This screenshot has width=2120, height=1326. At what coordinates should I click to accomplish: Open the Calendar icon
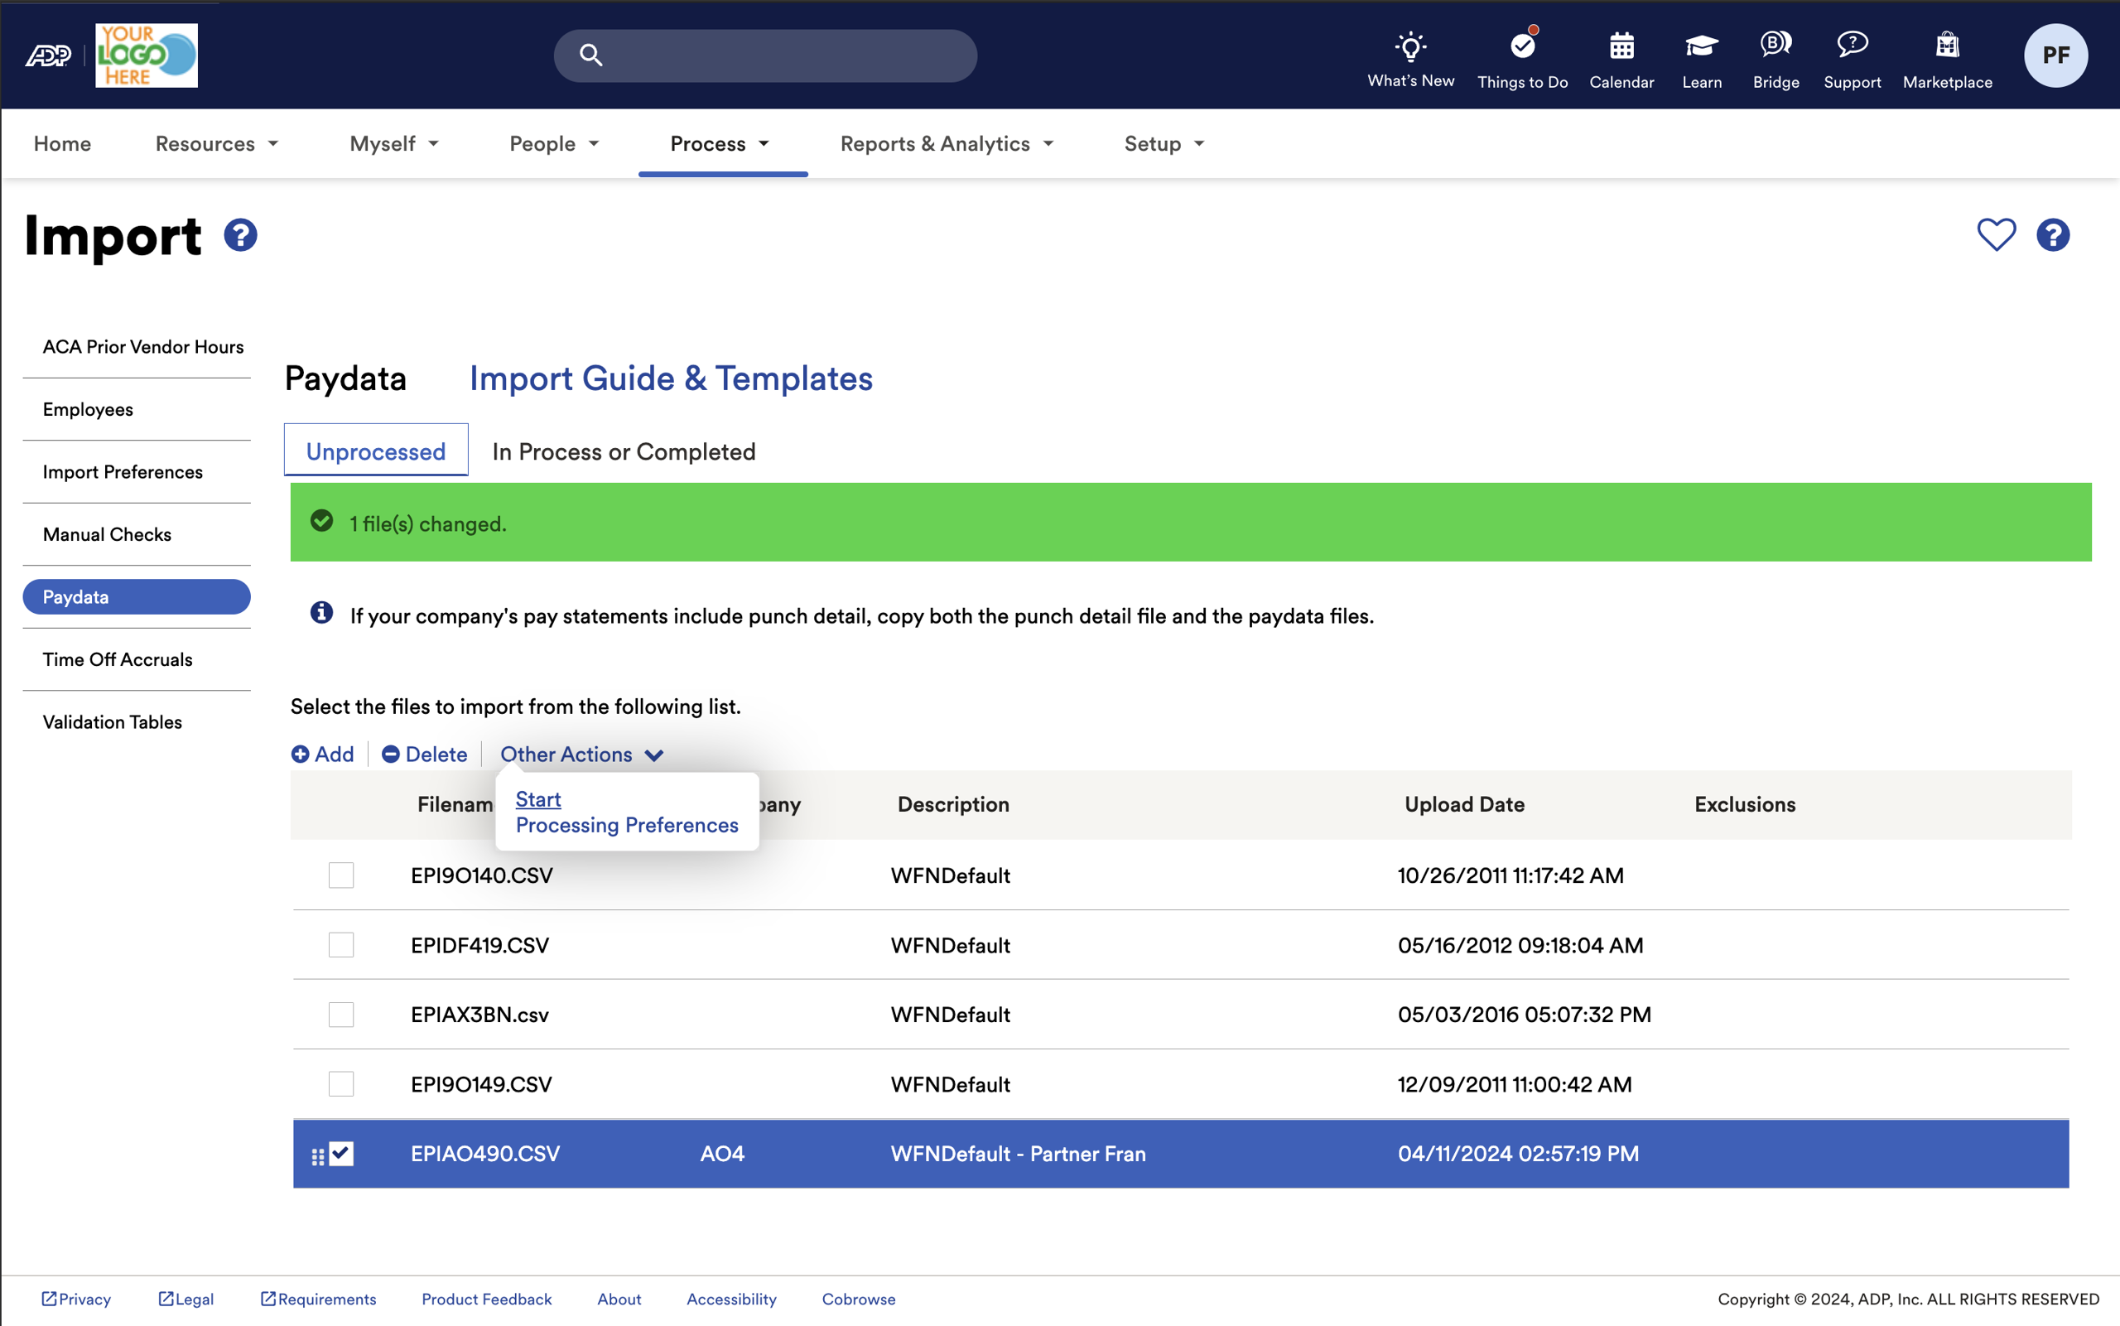coord(1622,46)
